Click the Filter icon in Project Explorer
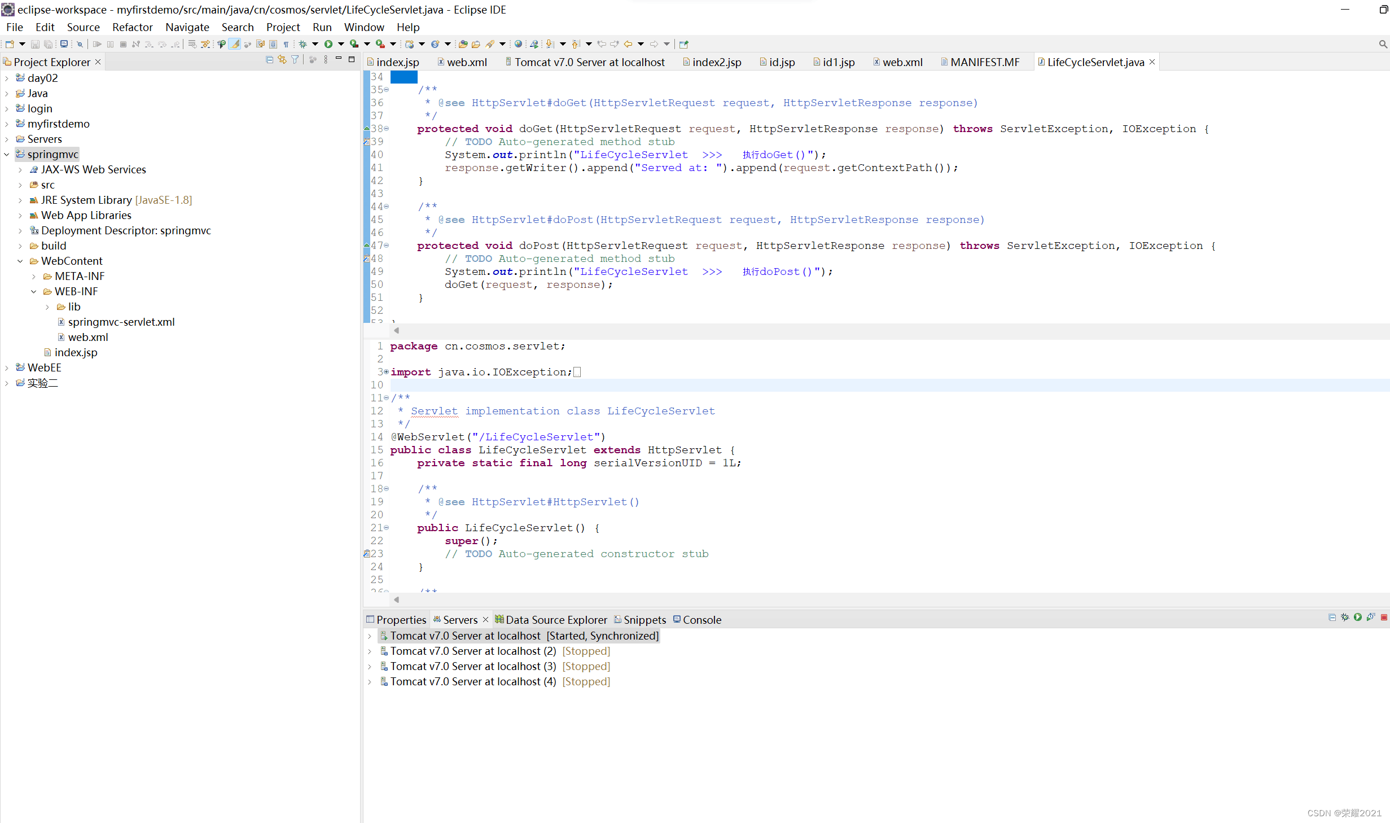 295,60
